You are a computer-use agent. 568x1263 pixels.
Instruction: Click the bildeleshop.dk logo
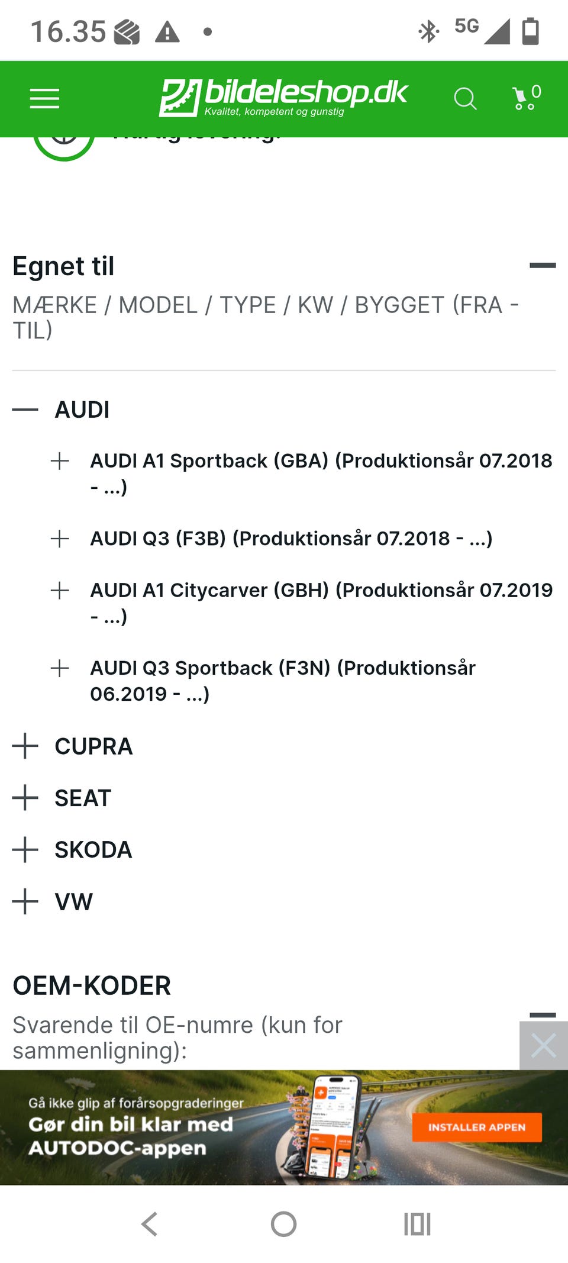pos(283,98)
